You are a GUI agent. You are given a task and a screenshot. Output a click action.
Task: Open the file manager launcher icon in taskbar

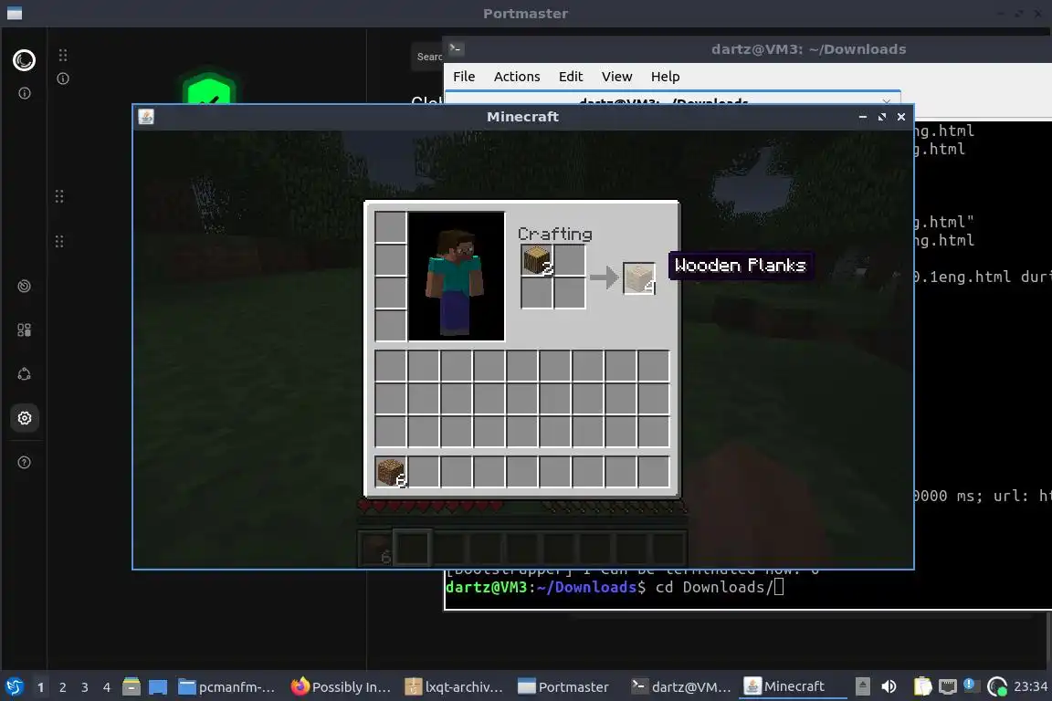click(x=131, y=686)
